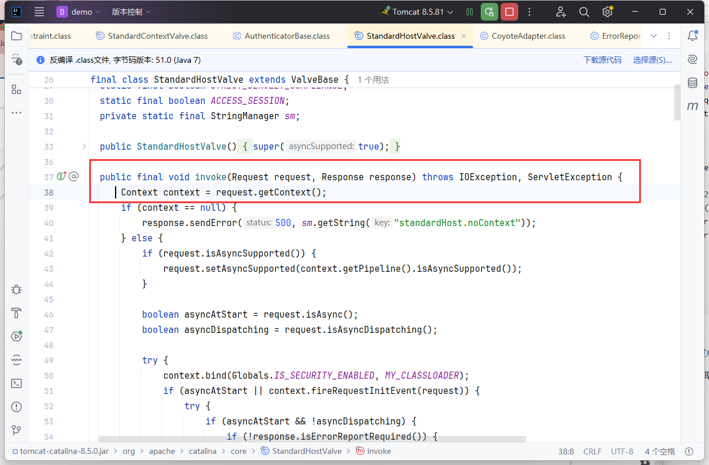Switch to the CoyoteAdapter.class tab

click(528, 36)
